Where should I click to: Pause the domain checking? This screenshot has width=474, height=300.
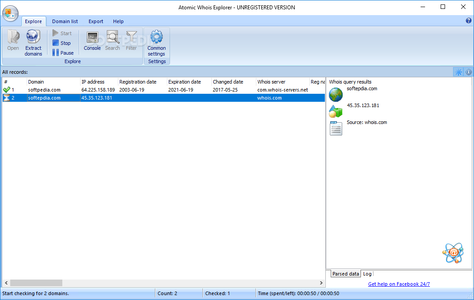pyautogui.click(x=63, y=53)
